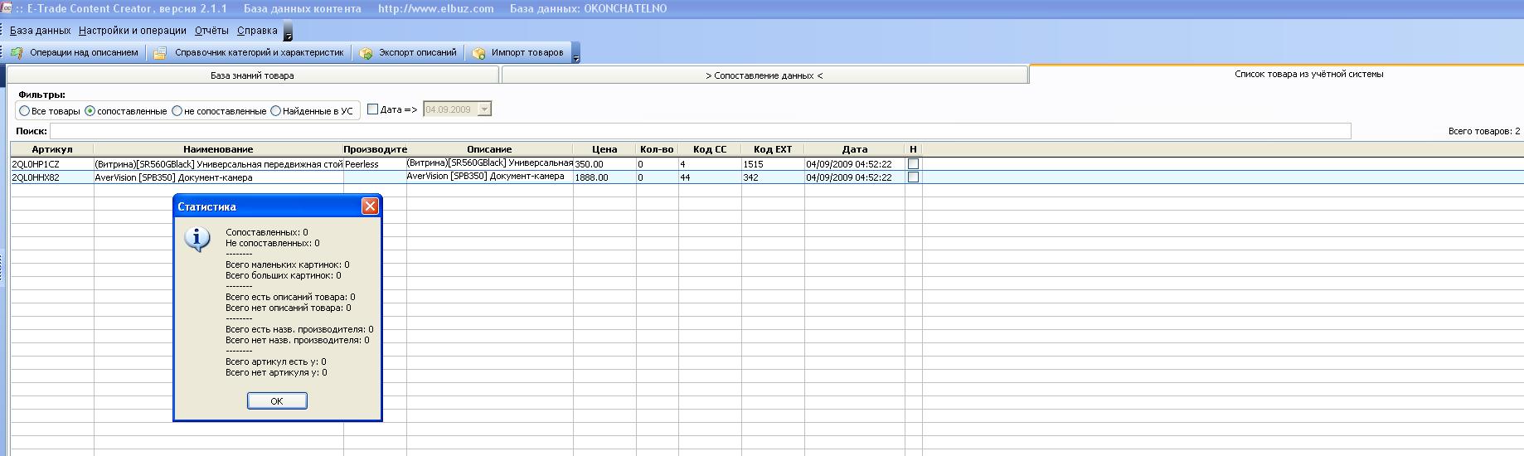Open the Отчёты menu
Viewport: 1524px width, 456px height.
coord(211,31)
